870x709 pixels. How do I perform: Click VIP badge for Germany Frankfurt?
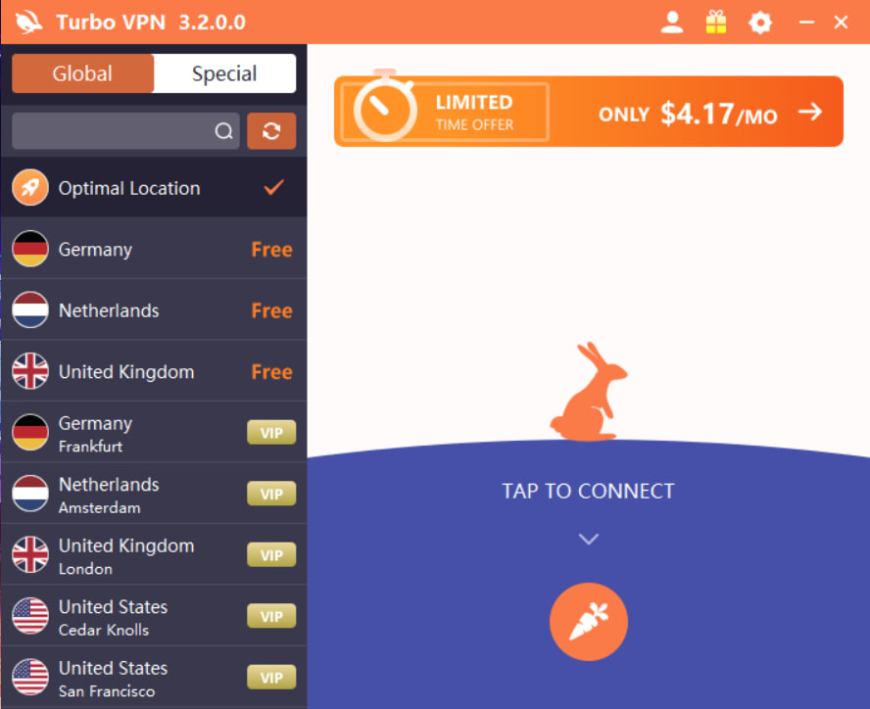click(271, 433)
